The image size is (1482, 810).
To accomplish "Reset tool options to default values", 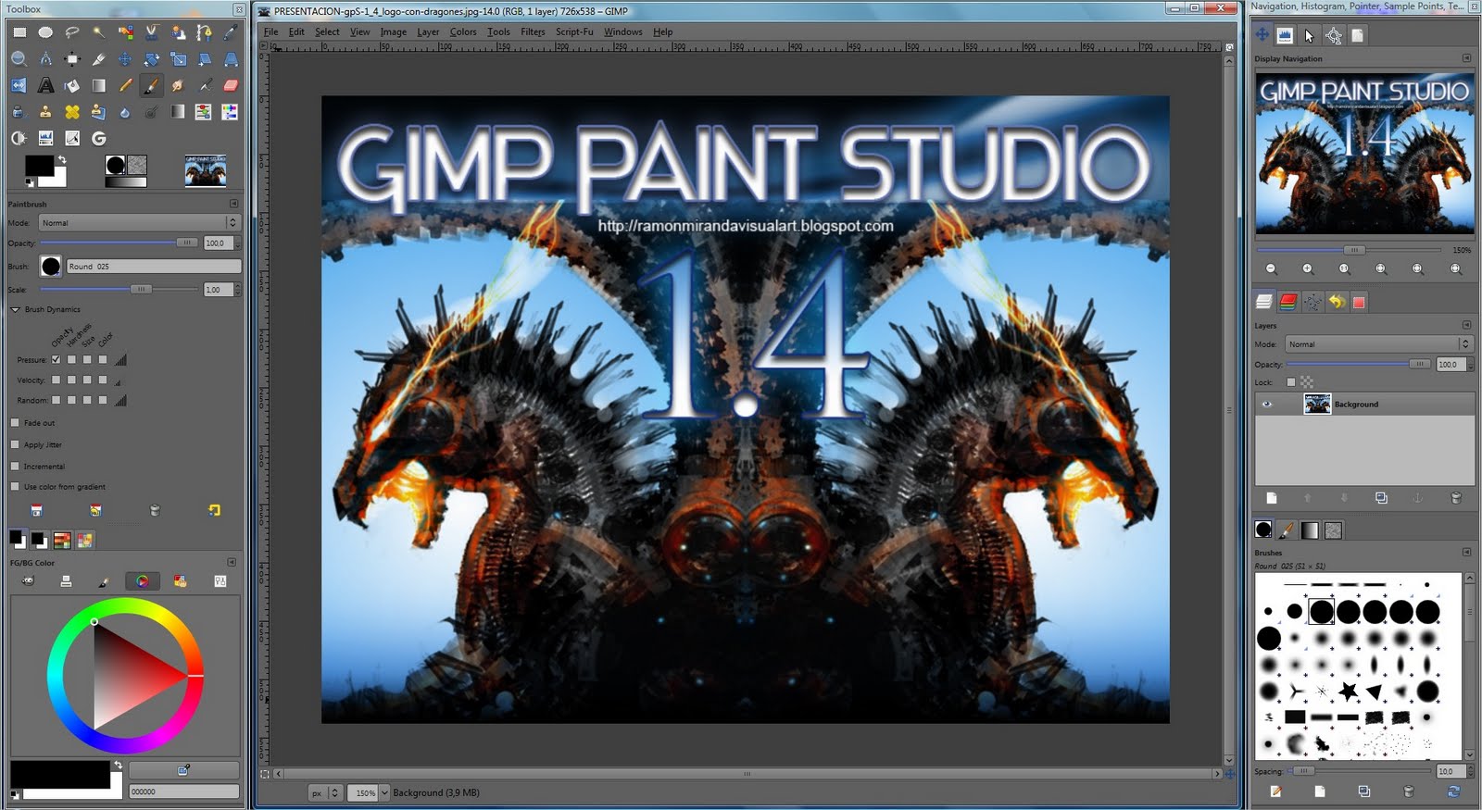I will 215,510.
